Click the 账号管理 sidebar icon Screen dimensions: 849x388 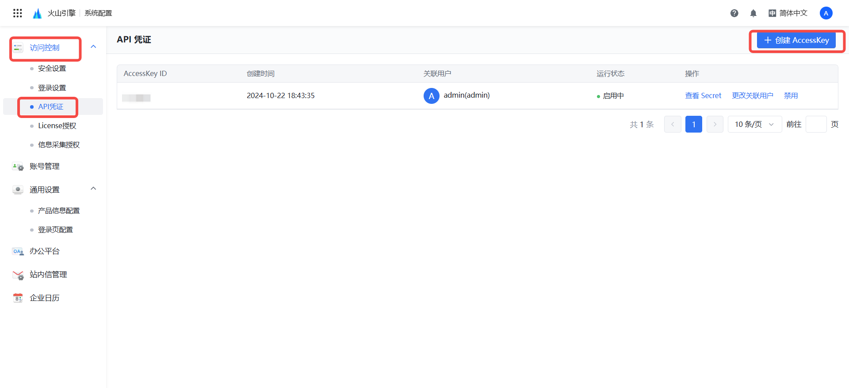click(18, 167)
